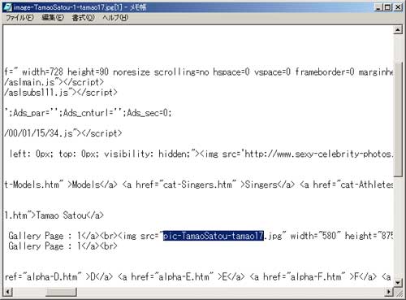Click the horizontal scrollbar right arrow

click(389, 292)
